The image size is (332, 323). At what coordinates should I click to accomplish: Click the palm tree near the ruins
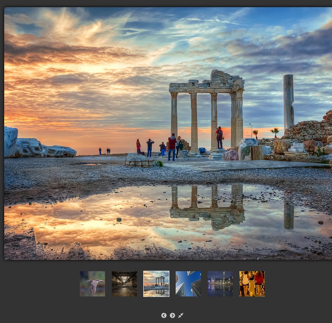tap(275, 132)
